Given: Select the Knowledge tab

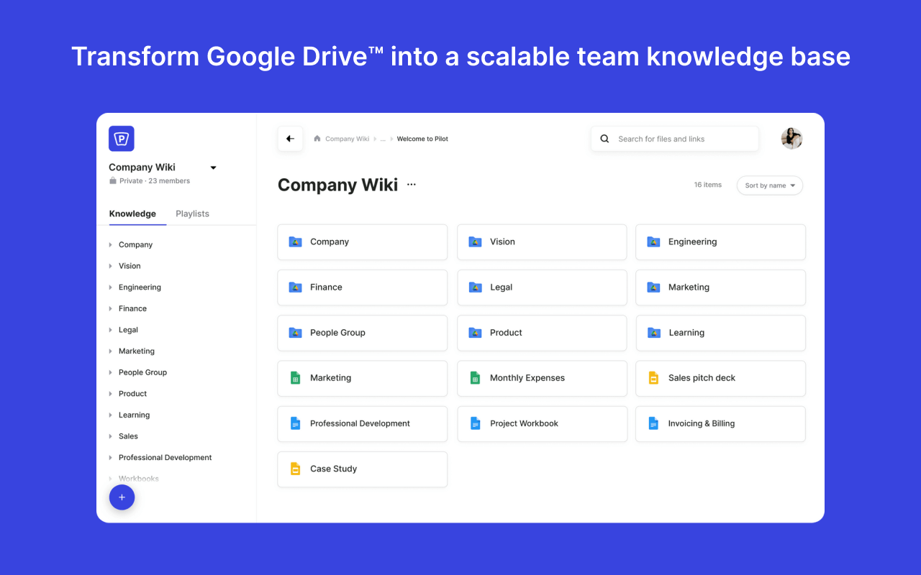Looking at the screenshot, I should [x=132, y=213].
